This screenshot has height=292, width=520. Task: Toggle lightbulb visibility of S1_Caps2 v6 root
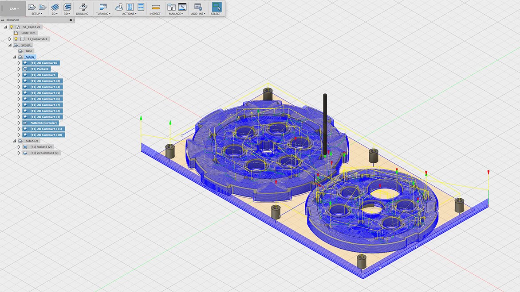pos(12,27)
